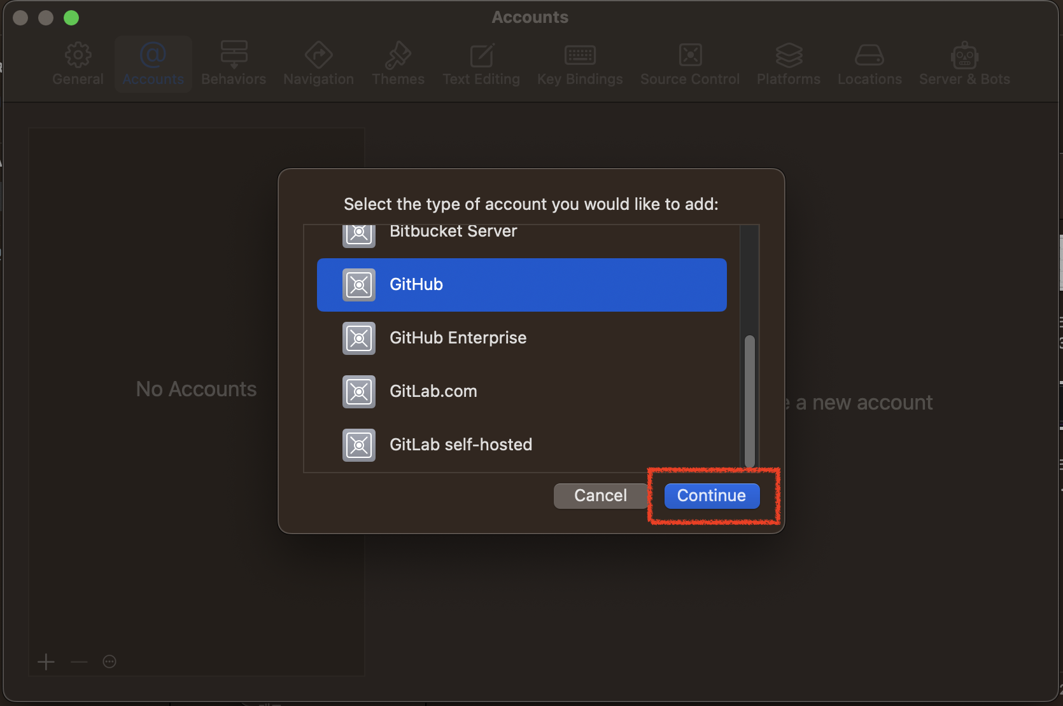The width and height of the screenshot is (1063, 706).
Task: Open the Text Editing pencil icon
Action: pyautogui.click(x=481, y=55)
